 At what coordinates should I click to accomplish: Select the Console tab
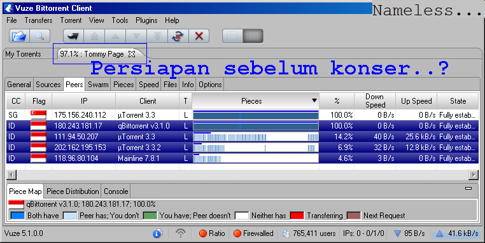tap(116, 191)
